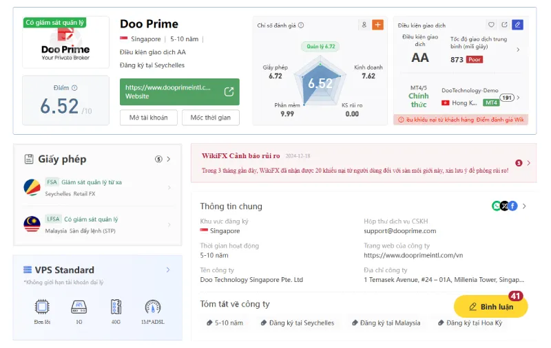Toggle the heart favorite icon
This screenshot has width=551, height=348.
pos(491,25)
